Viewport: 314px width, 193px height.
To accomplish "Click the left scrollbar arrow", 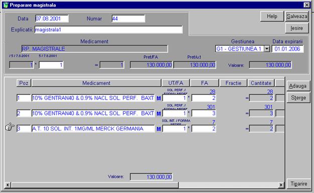I will tap(8, 185).
